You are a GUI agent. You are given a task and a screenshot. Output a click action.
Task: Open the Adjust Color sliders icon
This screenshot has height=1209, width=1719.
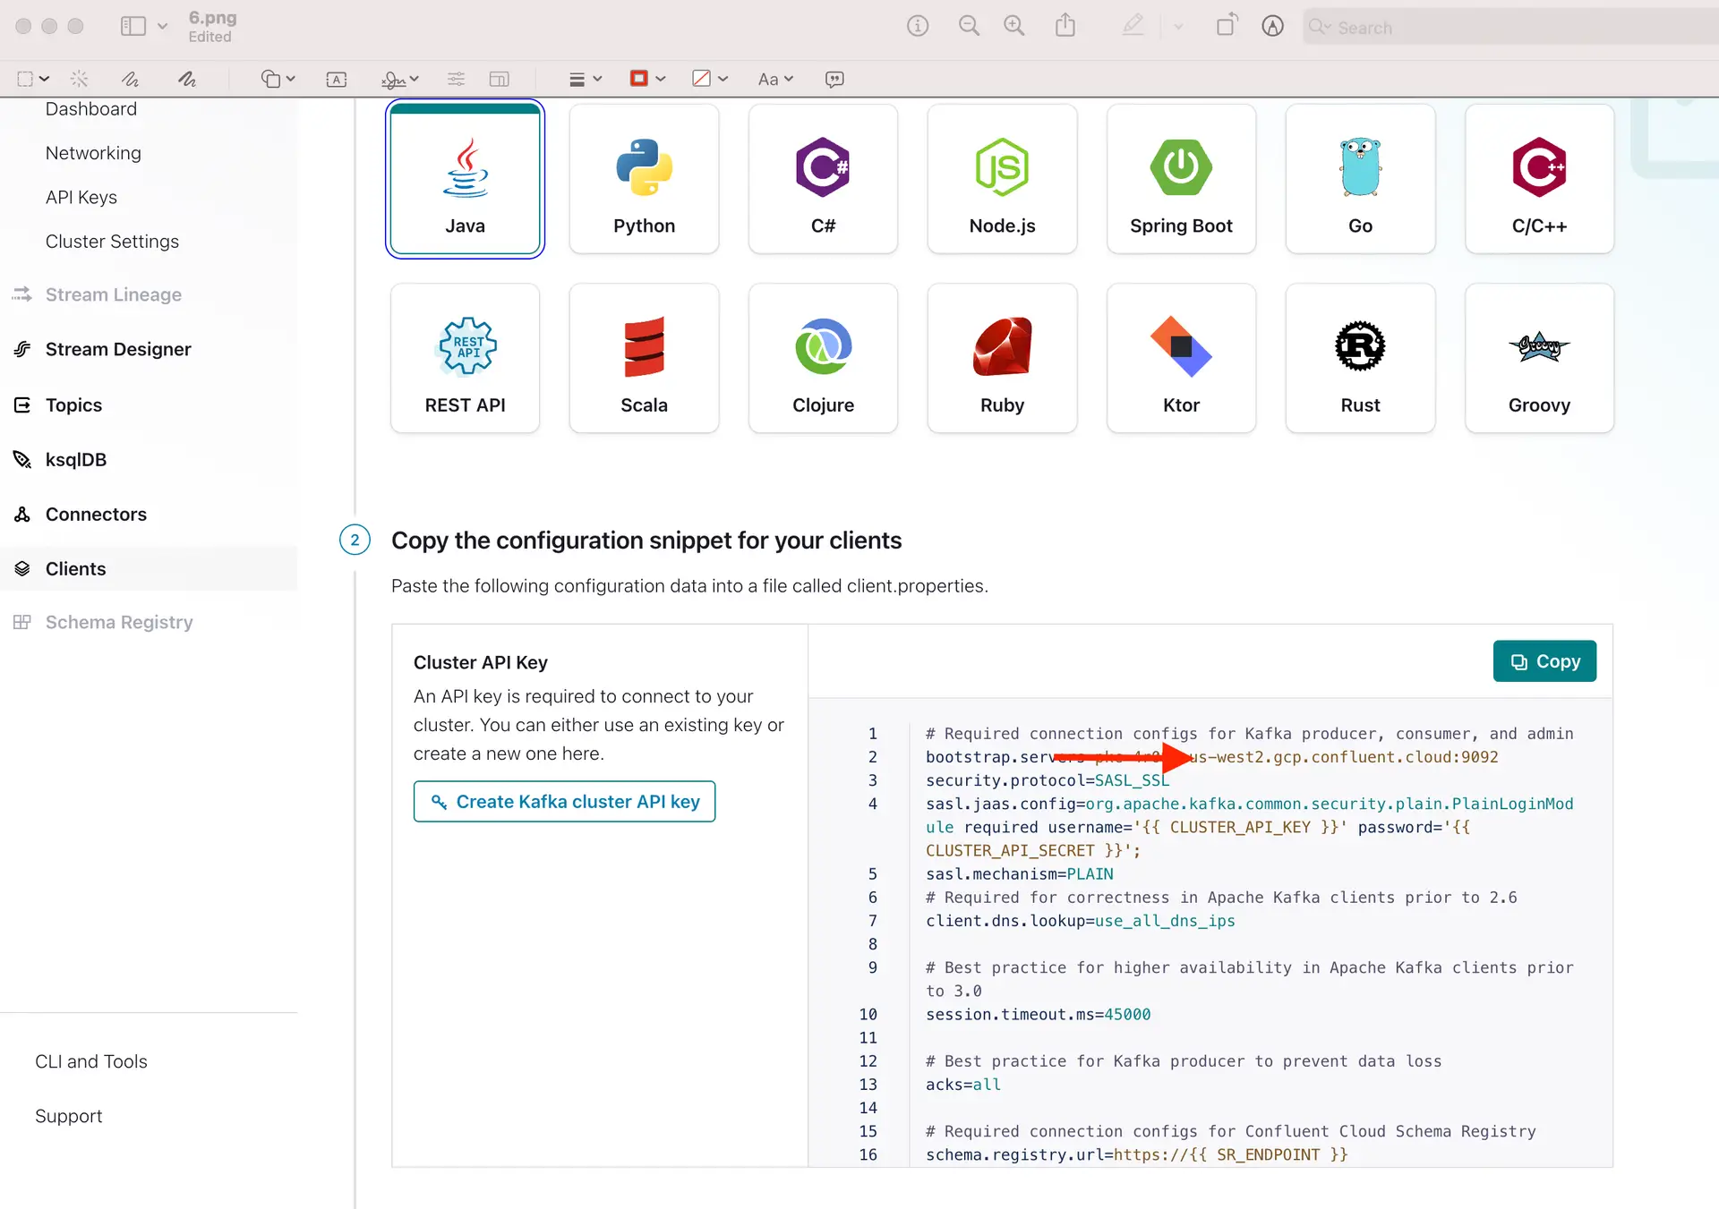point(456,79)
